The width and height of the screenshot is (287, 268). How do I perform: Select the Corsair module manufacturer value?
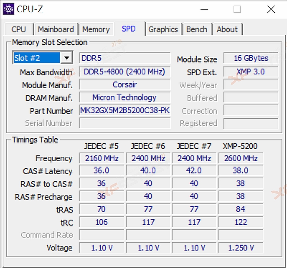coord(125,84)
